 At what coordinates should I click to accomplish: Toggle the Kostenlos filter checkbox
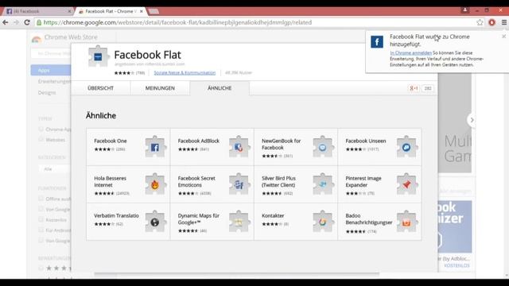point(41,219)
